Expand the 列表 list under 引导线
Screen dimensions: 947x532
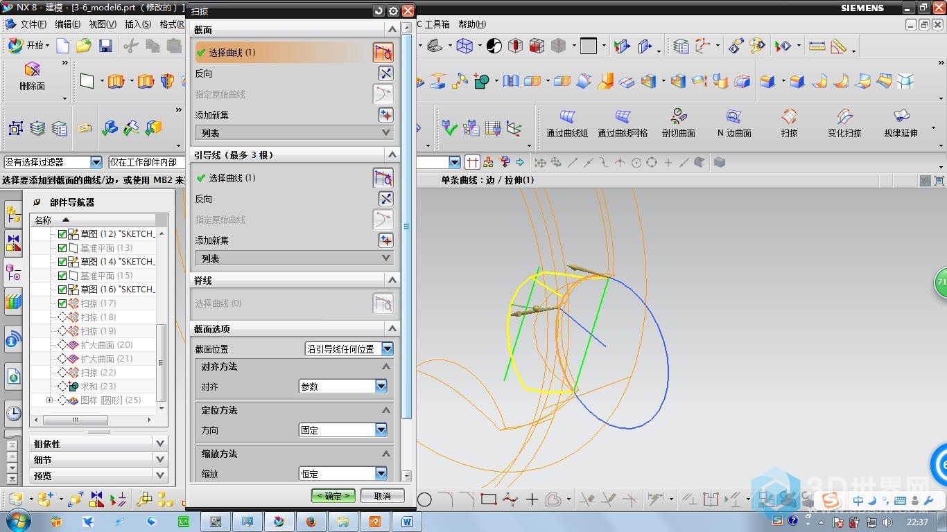[295, 258]
